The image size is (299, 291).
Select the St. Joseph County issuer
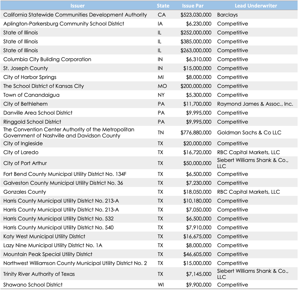click(x=26, y=68)
